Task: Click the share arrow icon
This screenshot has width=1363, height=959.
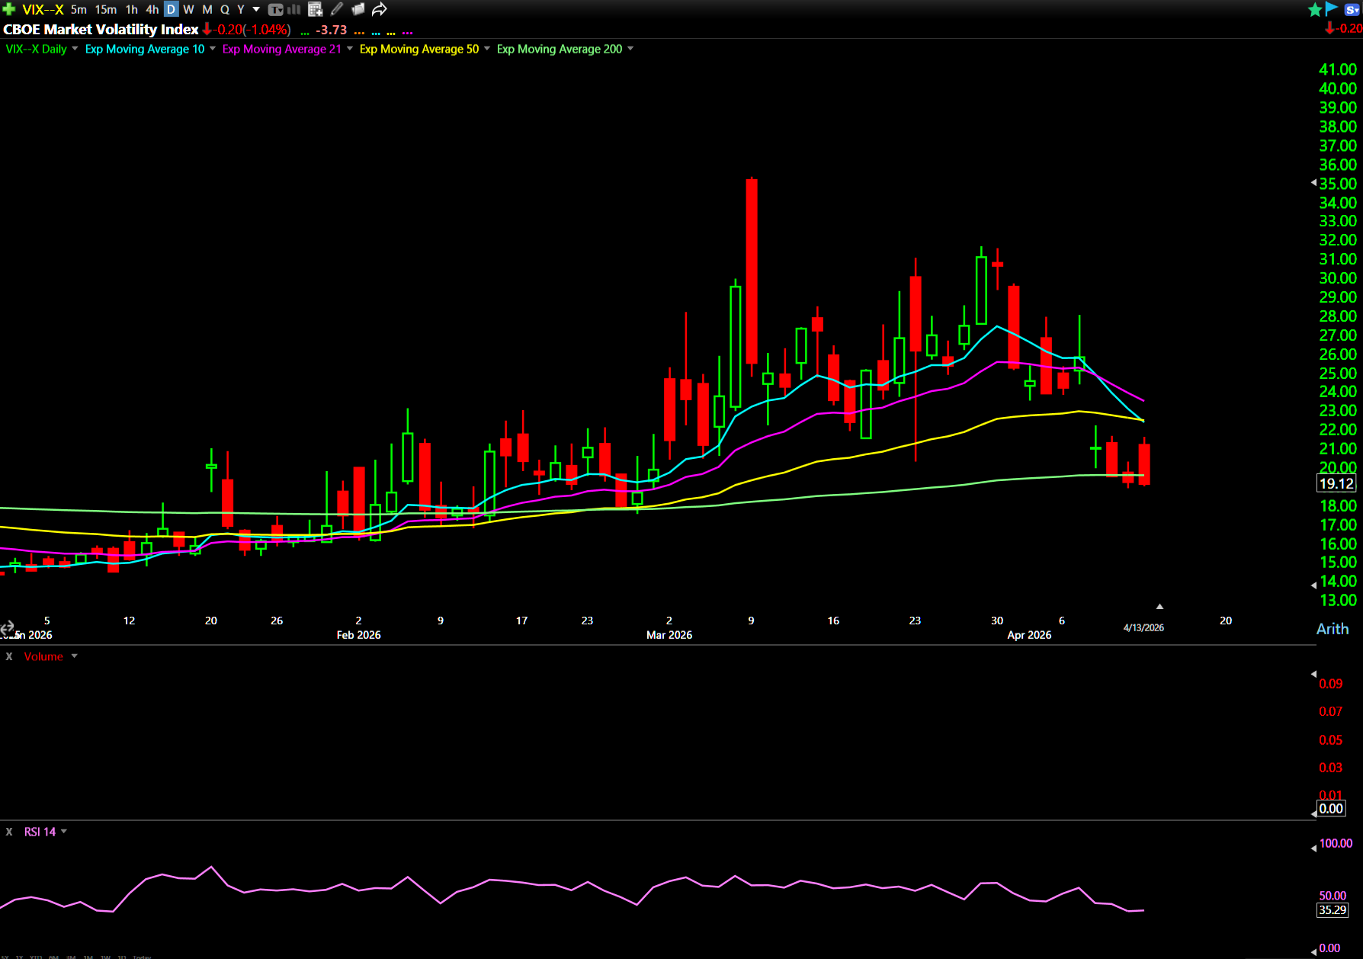Action: click(380, 10)
